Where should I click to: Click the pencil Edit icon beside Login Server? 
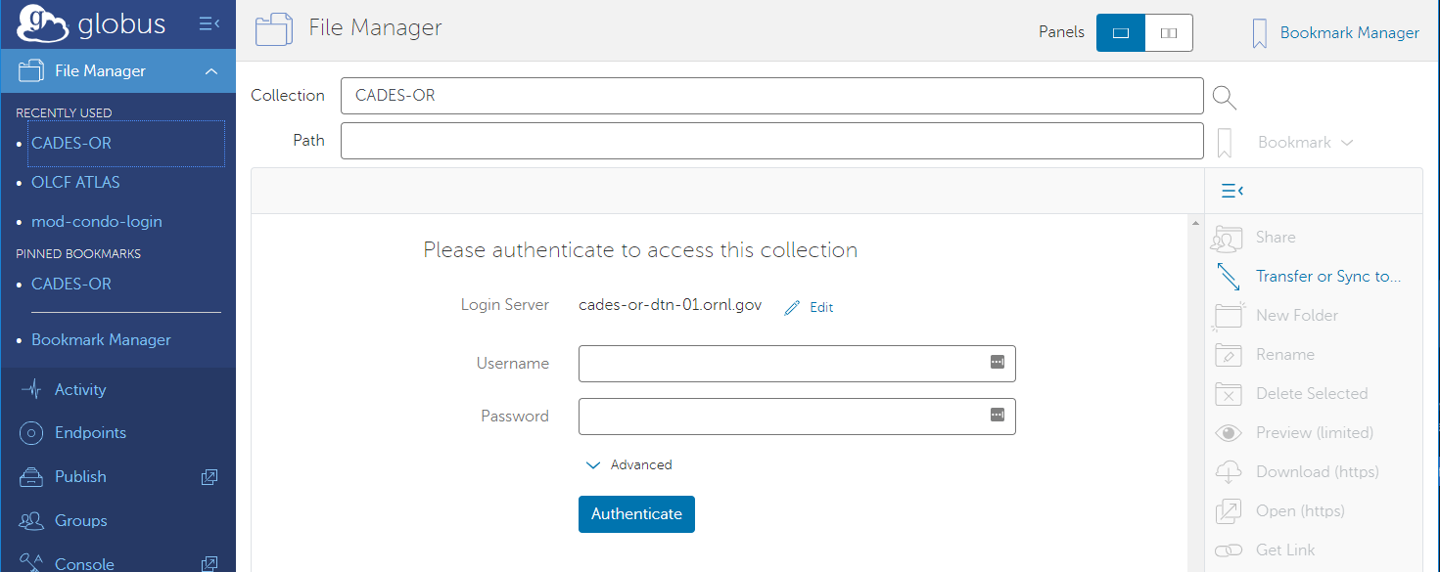click(793, 307)
